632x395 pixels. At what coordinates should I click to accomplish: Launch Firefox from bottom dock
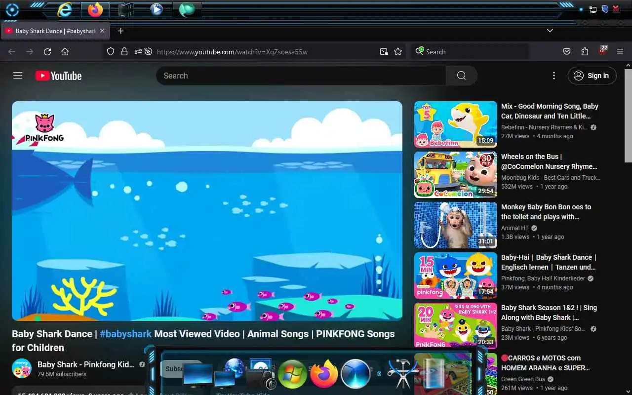tap(324, 373)
